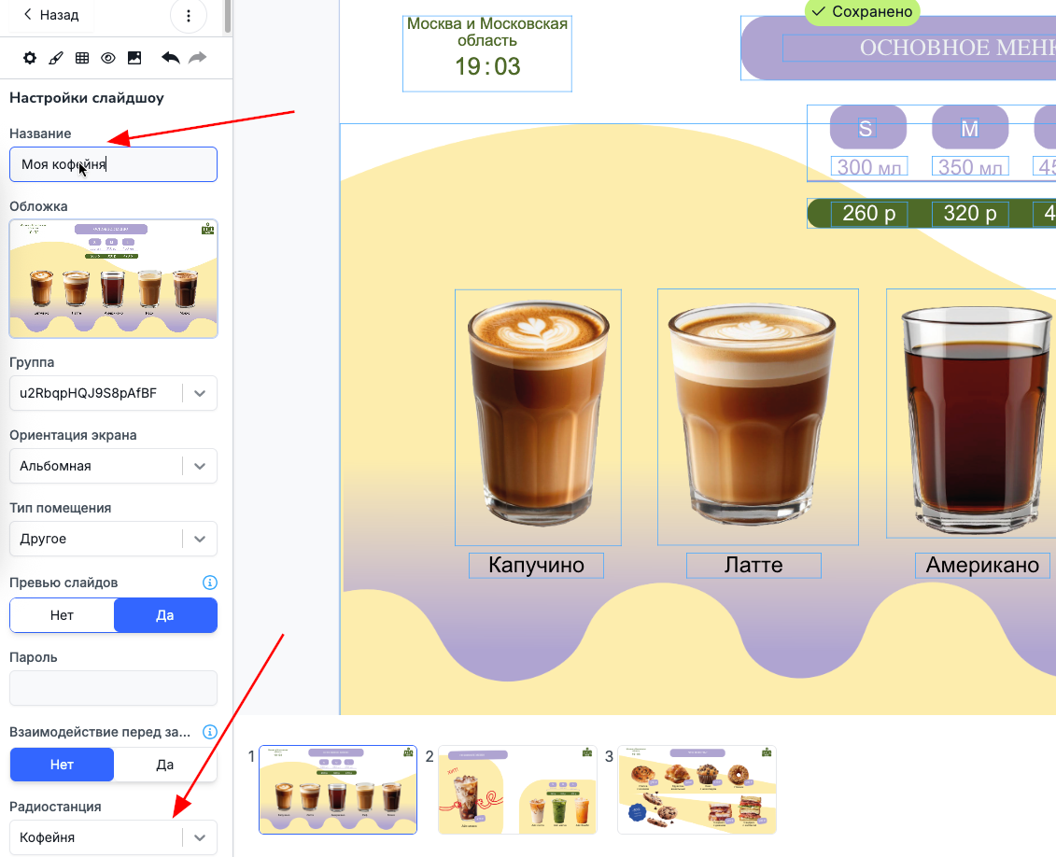
Task: Go back using the Назад button
Action: click(x=51, y=15)
